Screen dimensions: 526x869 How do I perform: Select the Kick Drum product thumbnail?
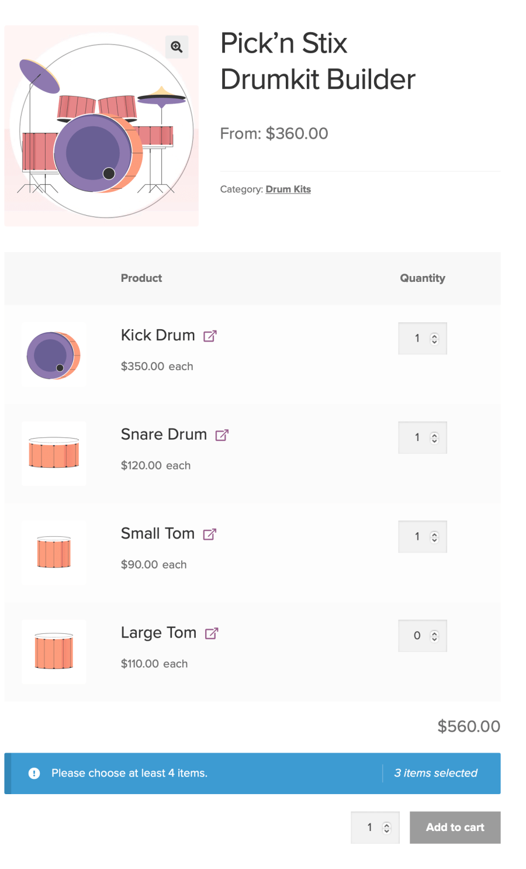point(53,354)
